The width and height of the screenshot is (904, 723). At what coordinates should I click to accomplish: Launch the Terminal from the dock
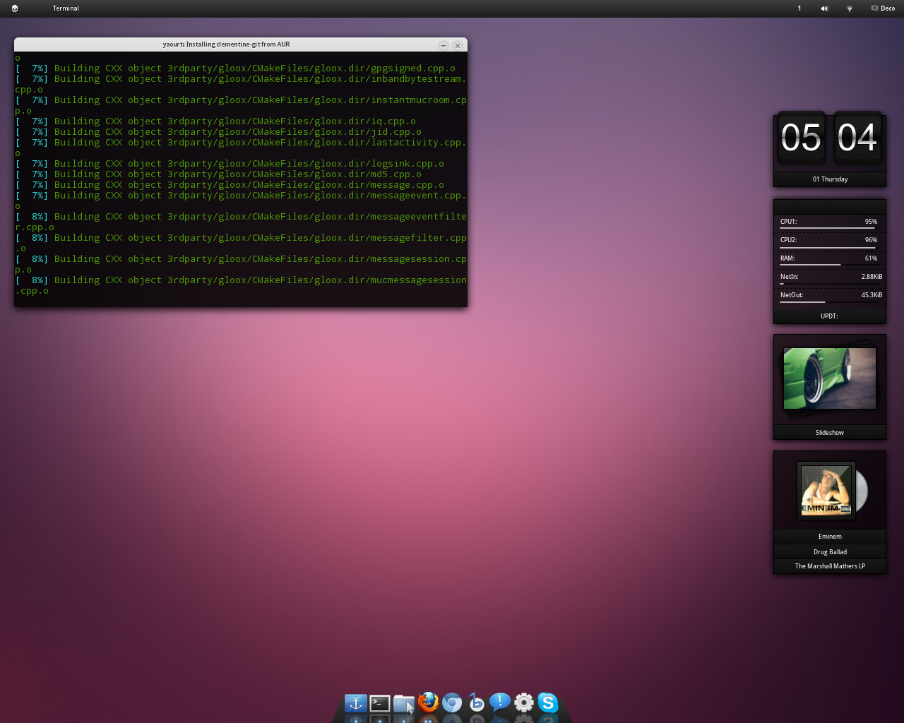coord(380,703)
